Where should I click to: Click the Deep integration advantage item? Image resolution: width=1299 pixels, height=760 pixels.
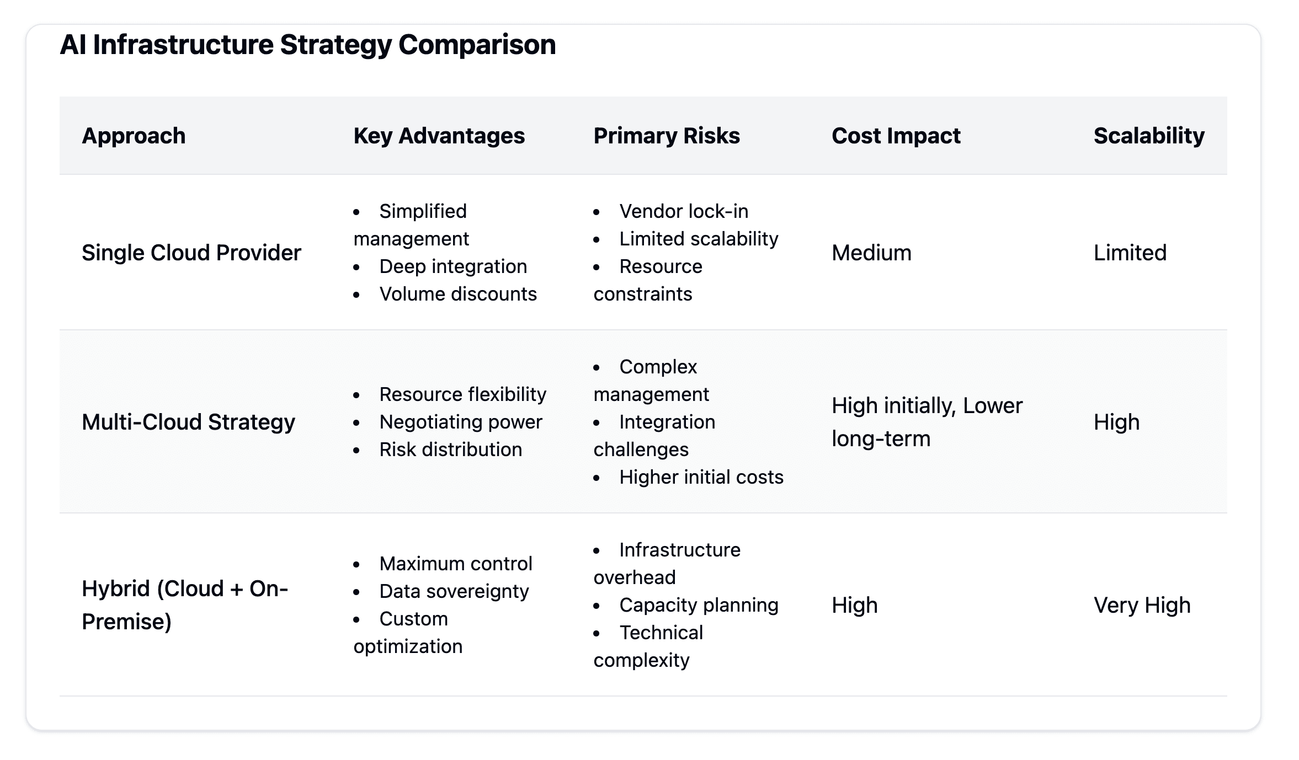pyautogui.click(x=453, y=266)
